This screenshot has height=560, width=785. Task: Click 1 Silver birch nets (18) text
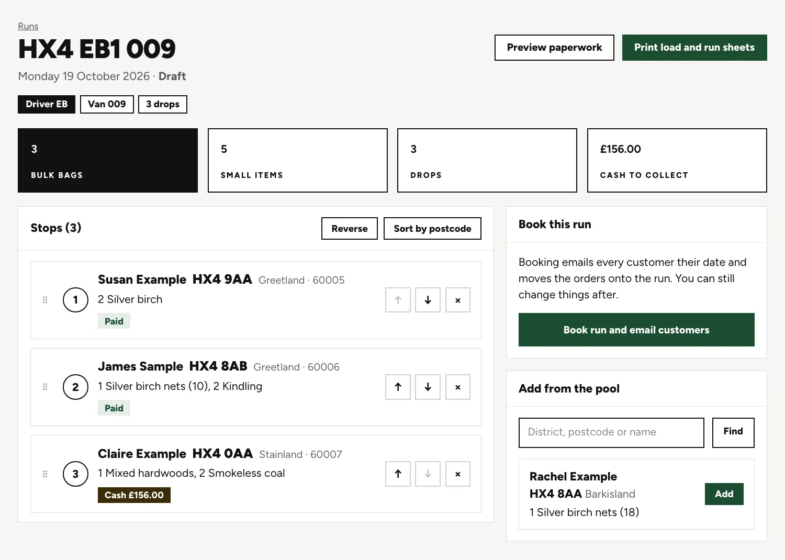tap(584, 512)
